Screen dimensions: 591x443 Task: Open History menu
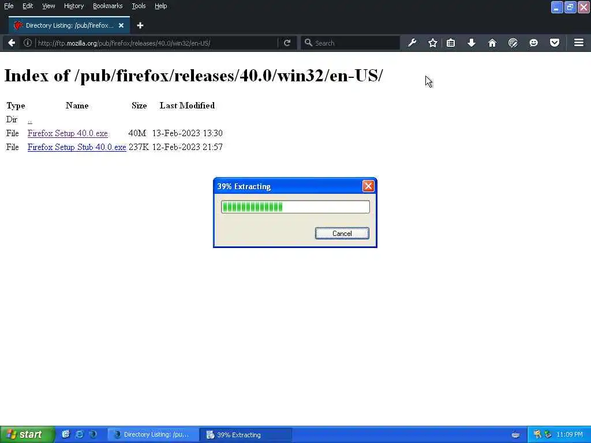tap(74, 6)
